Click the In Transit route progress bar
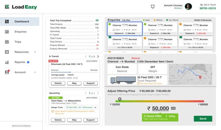221x130 pixels. (74, 72)
